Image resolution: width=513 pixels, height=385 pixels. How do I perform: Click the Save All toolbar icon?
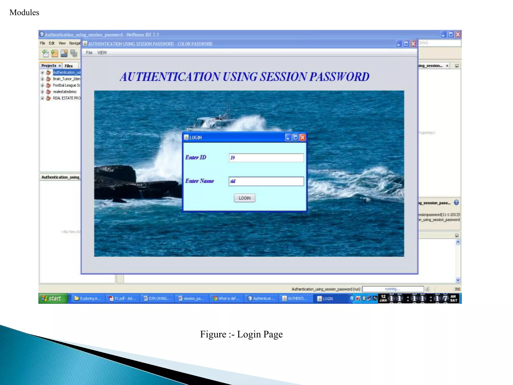tap(74, 53)
